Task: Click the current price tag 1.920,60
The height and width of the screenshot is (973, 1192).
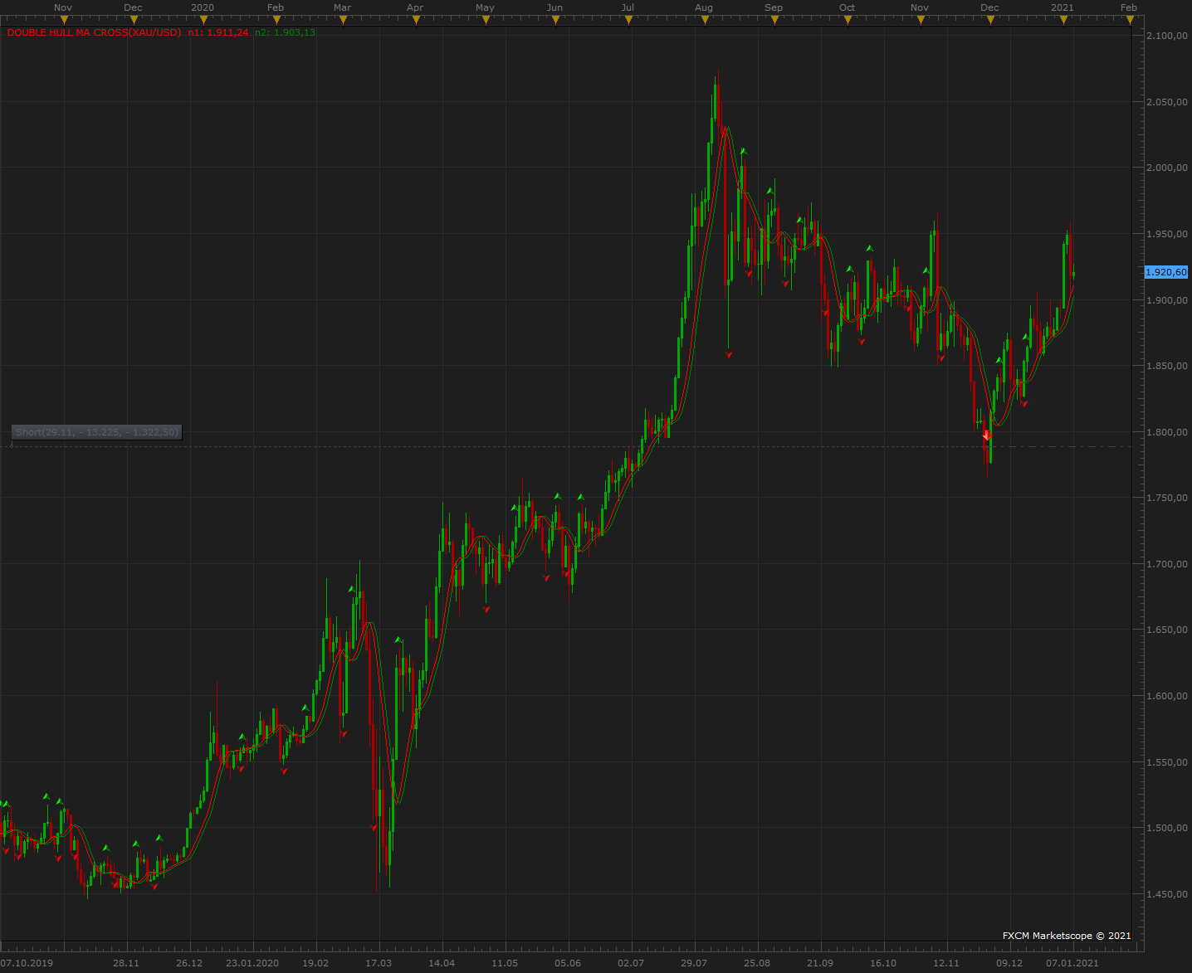Action: point(1166,272)
